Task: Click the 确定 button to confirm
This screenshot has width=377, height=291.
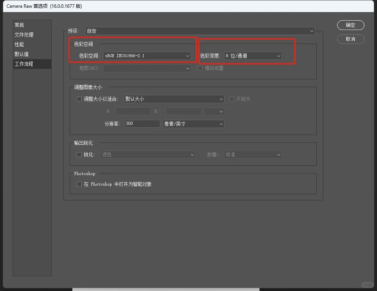Action: (x=350, y=25)
